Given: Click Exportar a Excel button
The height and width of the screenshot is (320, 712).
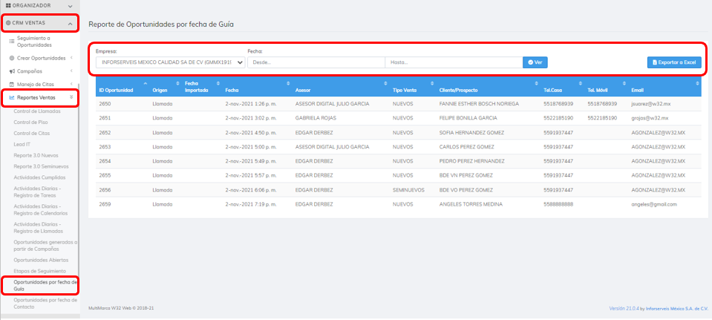Looking at the screenshot, I should (x=673, y=62).
